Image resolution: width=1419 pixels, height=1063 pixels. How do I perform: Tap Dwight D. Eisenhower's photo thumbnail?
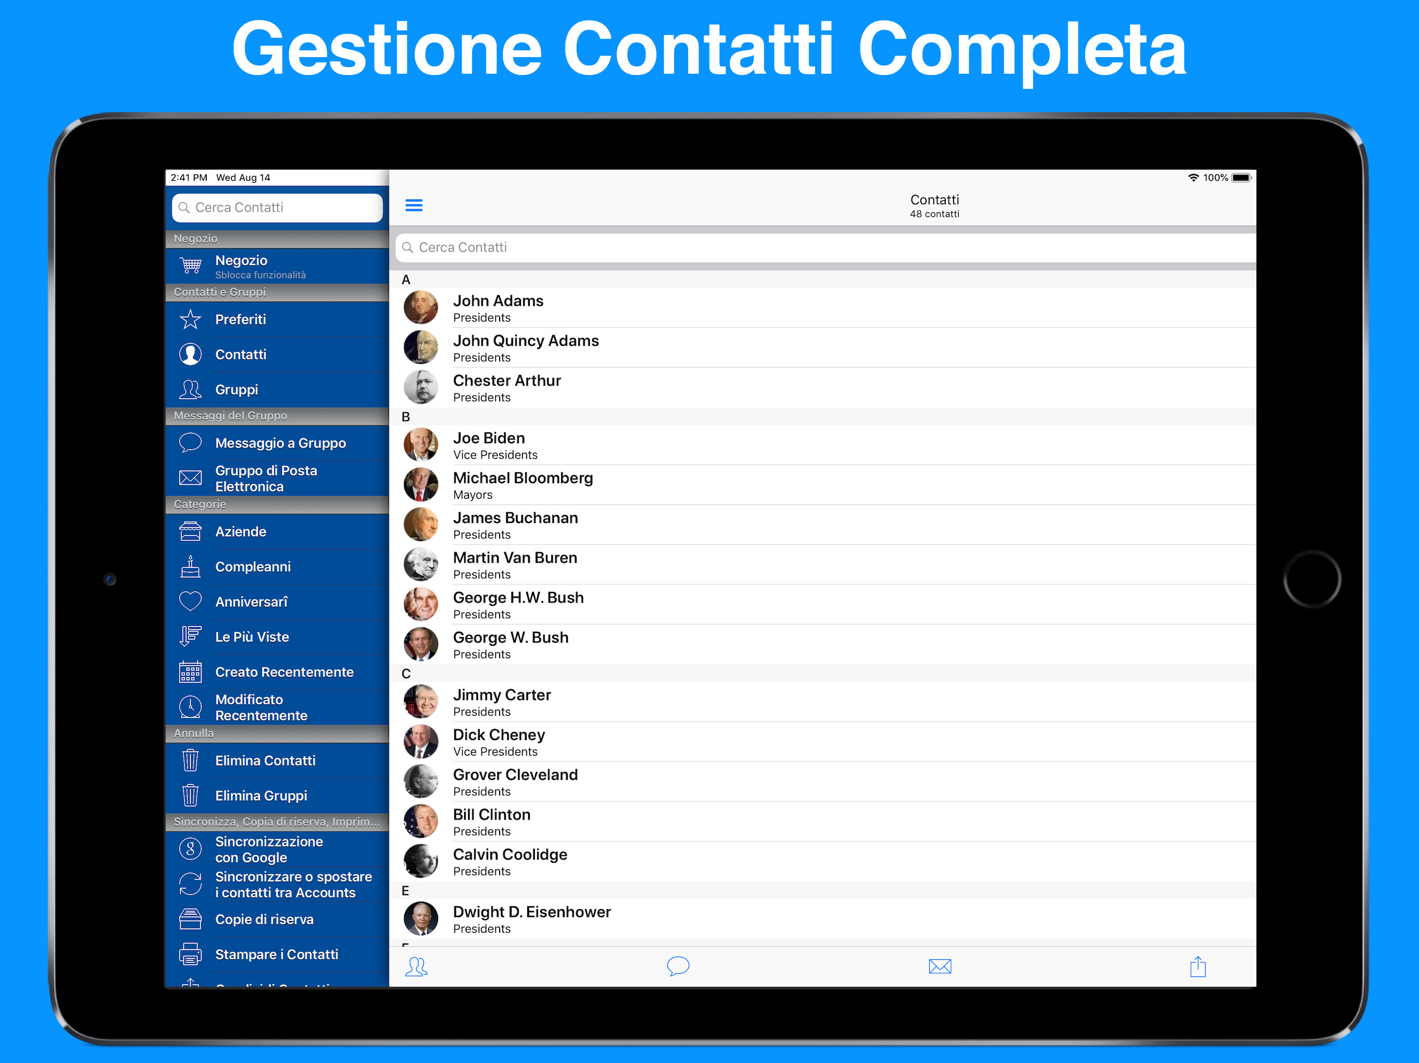pos(421,918)
